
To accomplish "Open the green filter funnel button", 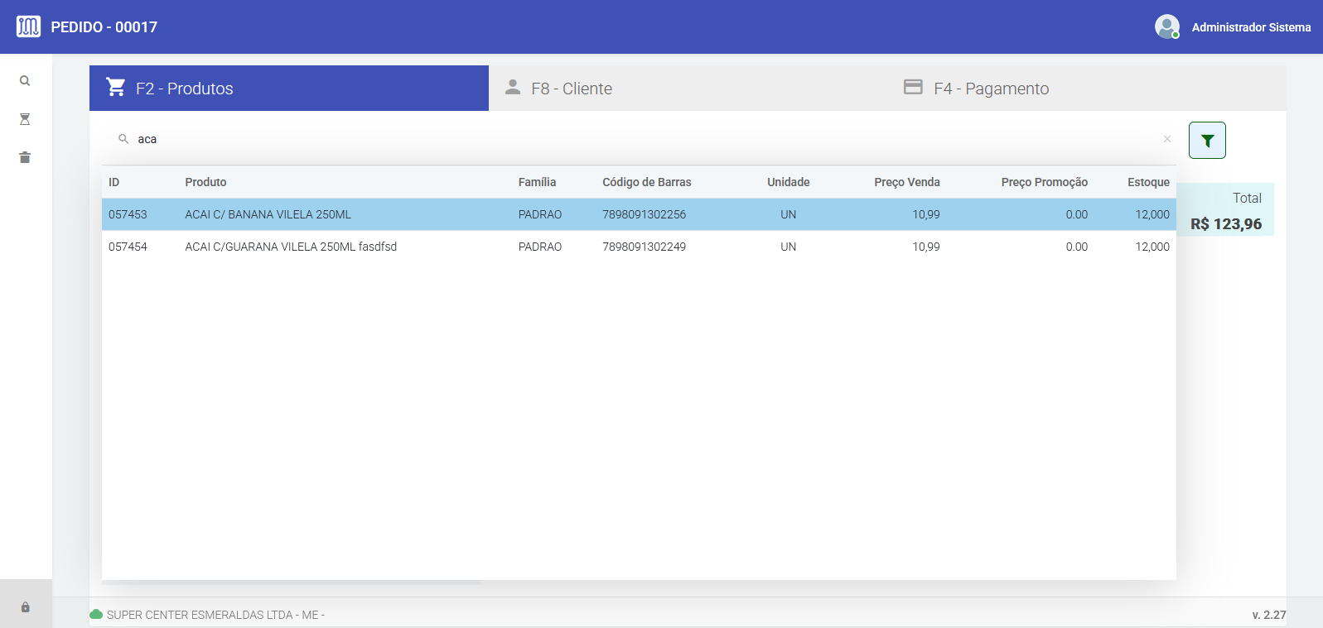I will [1207, 141].
